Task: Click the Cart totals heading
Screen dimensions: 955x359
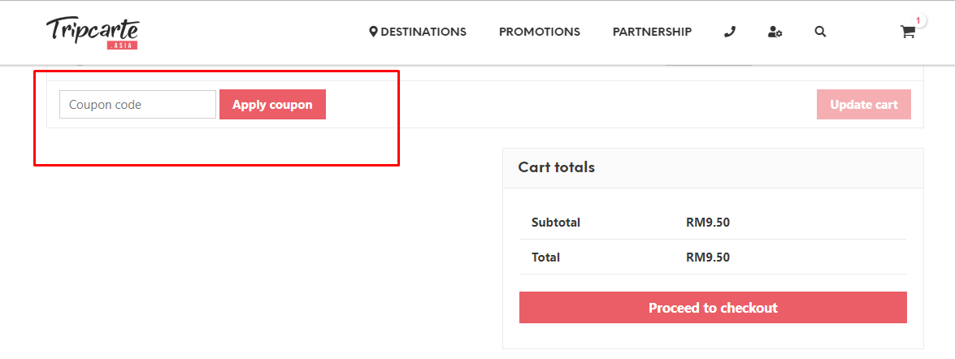Action: coord(557,167)
